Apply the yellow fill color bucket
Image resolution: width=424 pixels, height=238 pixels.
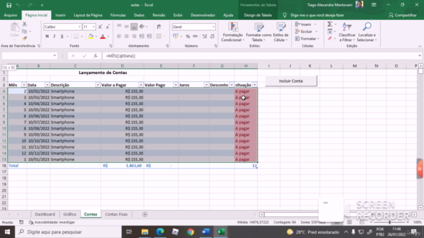(91, 36)
